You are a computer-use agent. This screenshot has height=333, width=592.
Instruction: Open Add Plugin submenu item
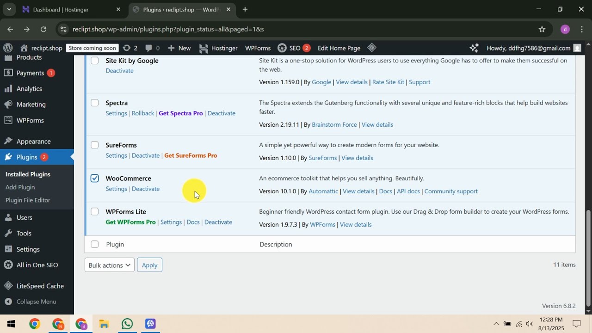coord(20,187)
